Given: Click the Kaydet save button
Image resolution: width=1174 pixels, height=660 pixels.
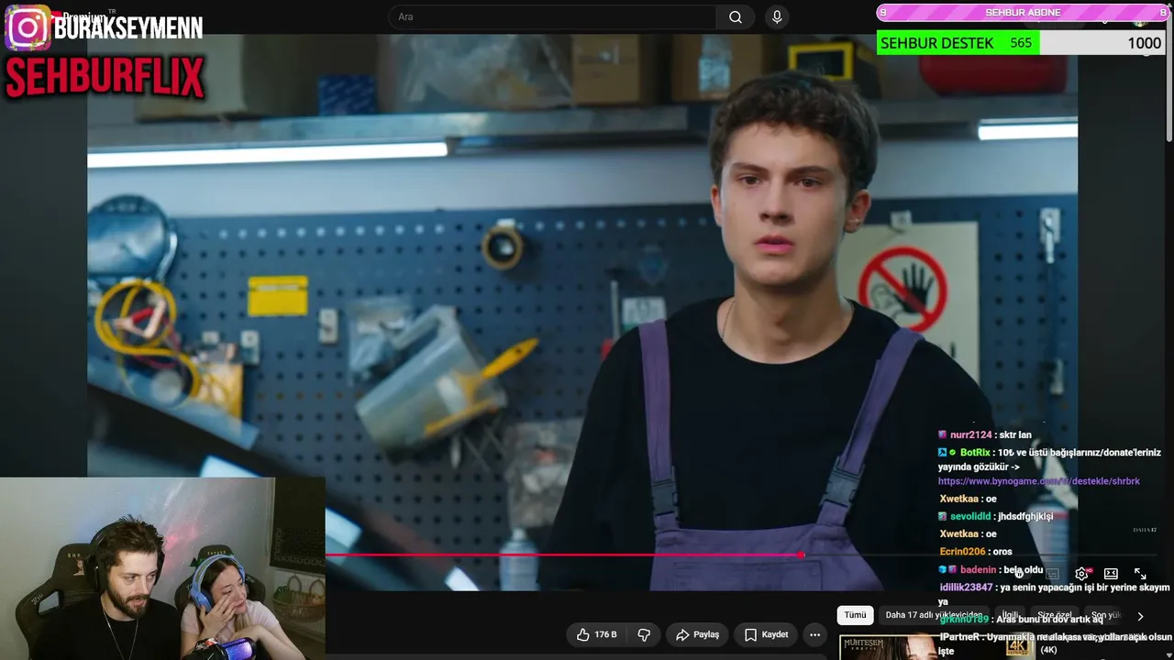Looking at the screenshot, I should click(766, 634).
